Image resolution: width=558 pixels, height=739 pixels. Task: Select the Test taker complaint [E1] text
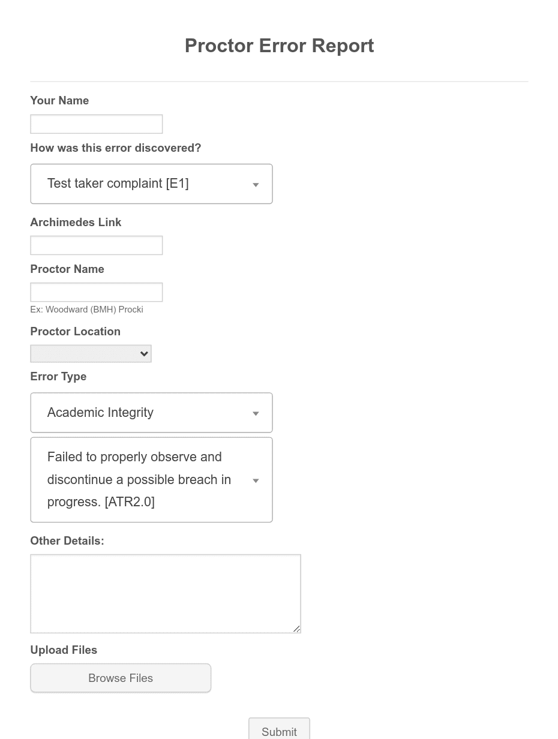(x=118, y=184)
